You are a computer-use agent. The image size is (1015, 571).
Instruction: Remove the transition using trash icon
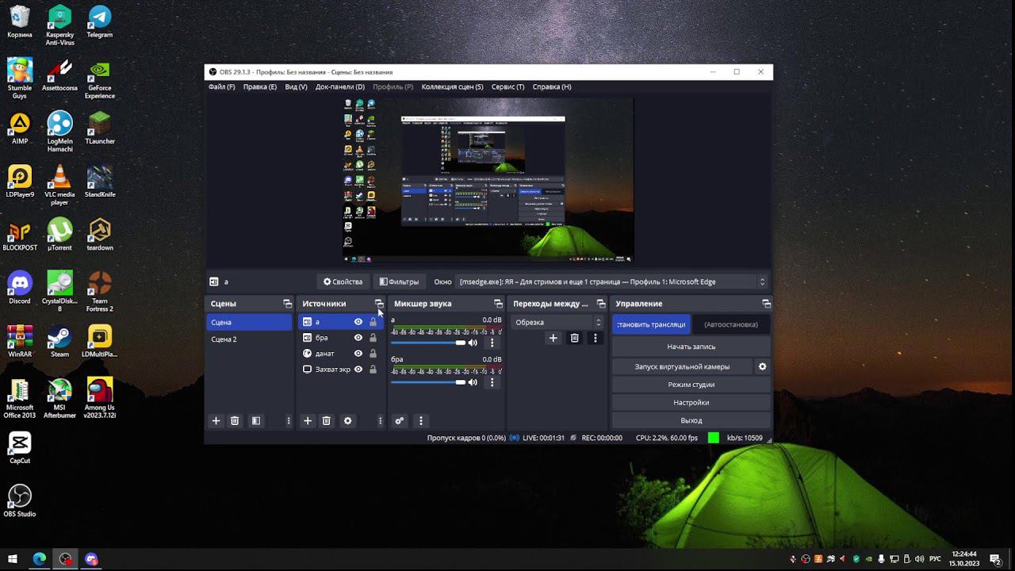575,338
